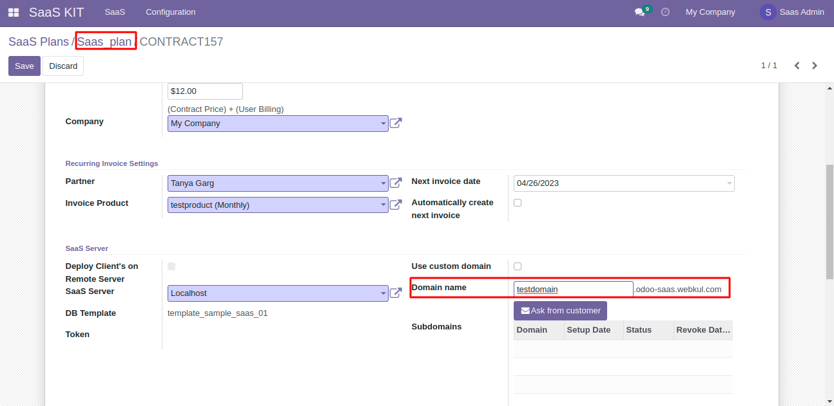Click the Token label
The height and width of the screenshot is (406, 834).
77,335
